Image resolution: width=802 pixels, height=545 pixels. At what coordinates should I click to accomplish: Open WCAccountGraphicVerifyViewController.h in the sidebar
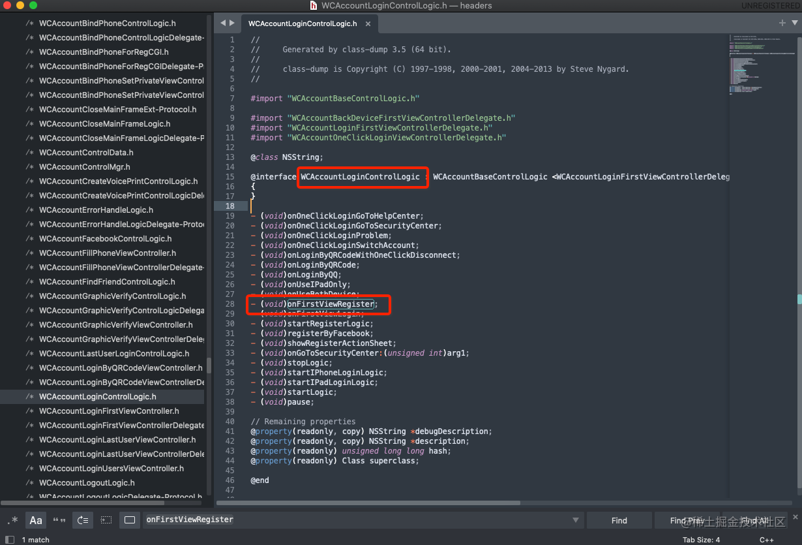coord(115,325)
